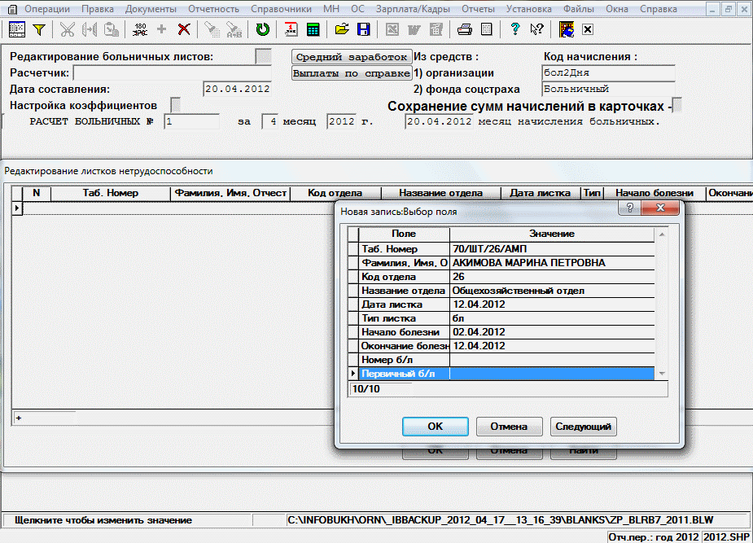Click the blue question mark help icon
This screenshot has height=543, width=753.
(514, 29)
